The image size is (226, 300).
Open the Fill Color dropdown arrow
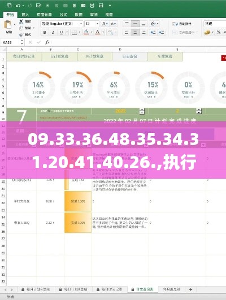[x=92, y=32]
